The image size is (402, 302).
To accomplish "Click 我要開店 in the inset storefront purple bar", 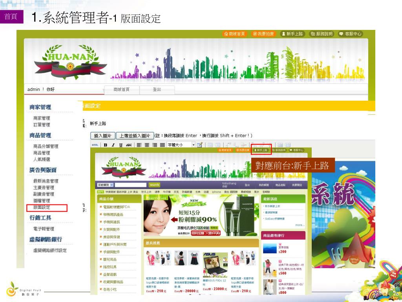I will click(297, 185).
